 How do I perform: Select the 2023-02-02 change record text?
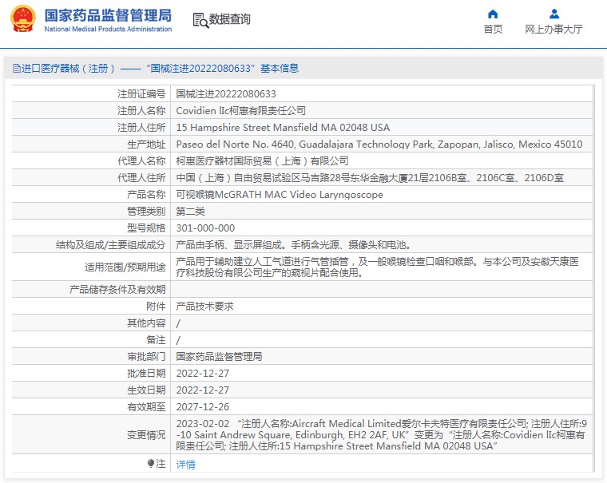(381, 434)
